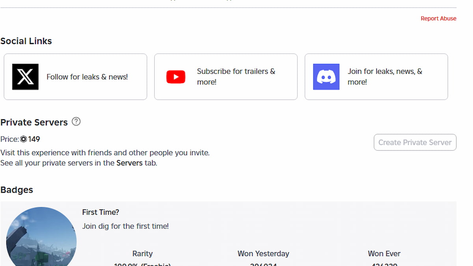Click the 'Join dig for the first time!' text
Image resolution: width=473 pixels, height=266 pixels.
[x=125, y=227]
